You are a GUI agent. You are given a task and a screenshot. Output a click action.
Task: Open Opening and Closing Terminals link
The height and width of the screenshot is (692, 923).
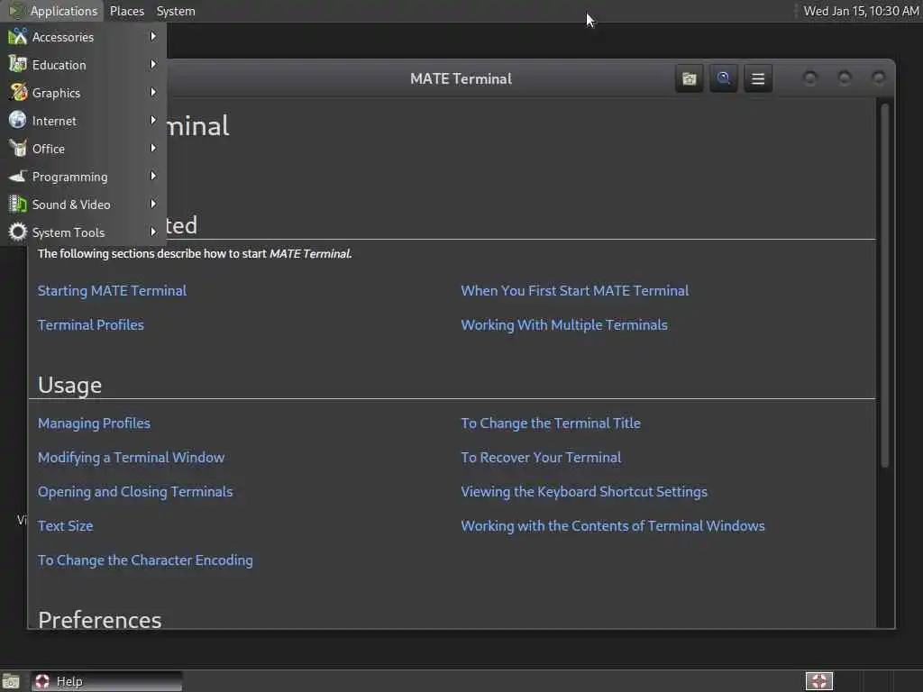coord(135,491)
